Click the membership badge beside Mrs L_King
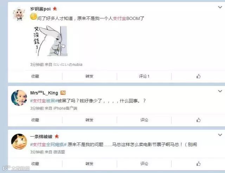 pyautogui.click(x=63, y=93)
